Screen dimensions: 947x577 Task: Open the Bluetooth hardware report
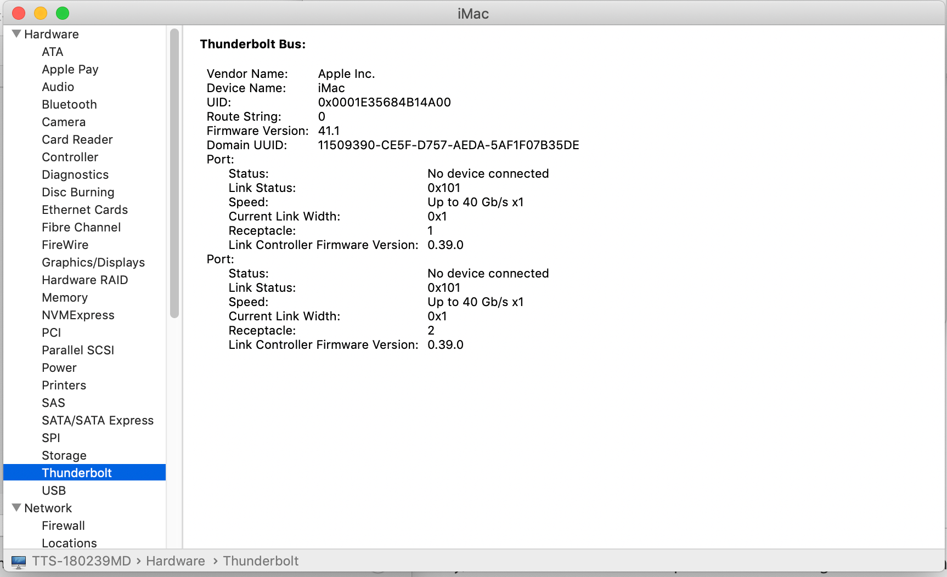(69, 104)
